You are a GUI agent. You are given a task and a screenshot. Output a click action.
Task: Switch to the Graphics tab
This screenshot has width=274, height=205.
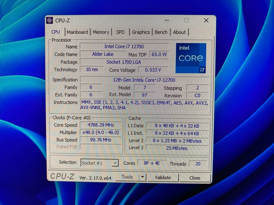(x=141, y=32)
